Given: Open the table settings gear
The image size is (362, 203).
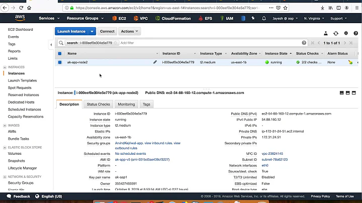Looking at the screenshot, I should (346, 33).
